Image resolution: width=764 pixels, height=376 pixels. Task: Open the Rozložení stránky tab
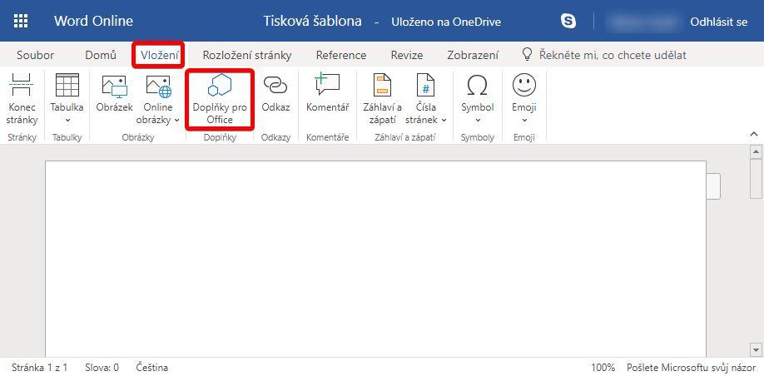247,55
